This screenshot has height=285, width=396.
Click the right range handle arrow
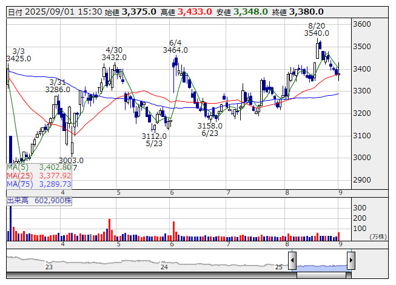point(351,261)
